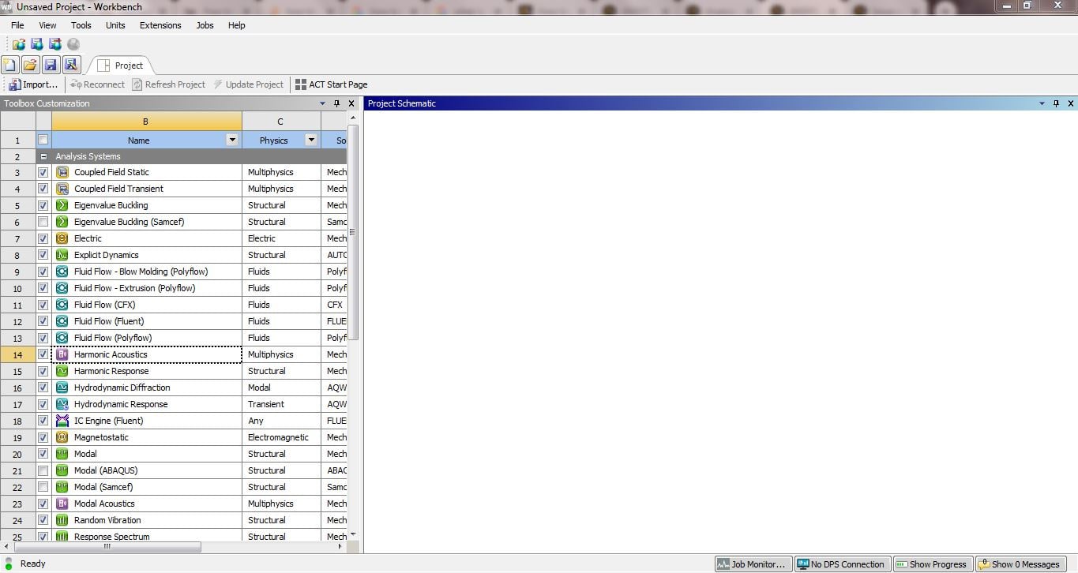Click the Electric analysis system icon
This screenshot has width=1078, height=573.
point(62,238)
